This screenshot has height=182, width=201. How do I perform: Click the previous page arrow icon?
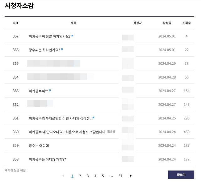tap(63, 176)
